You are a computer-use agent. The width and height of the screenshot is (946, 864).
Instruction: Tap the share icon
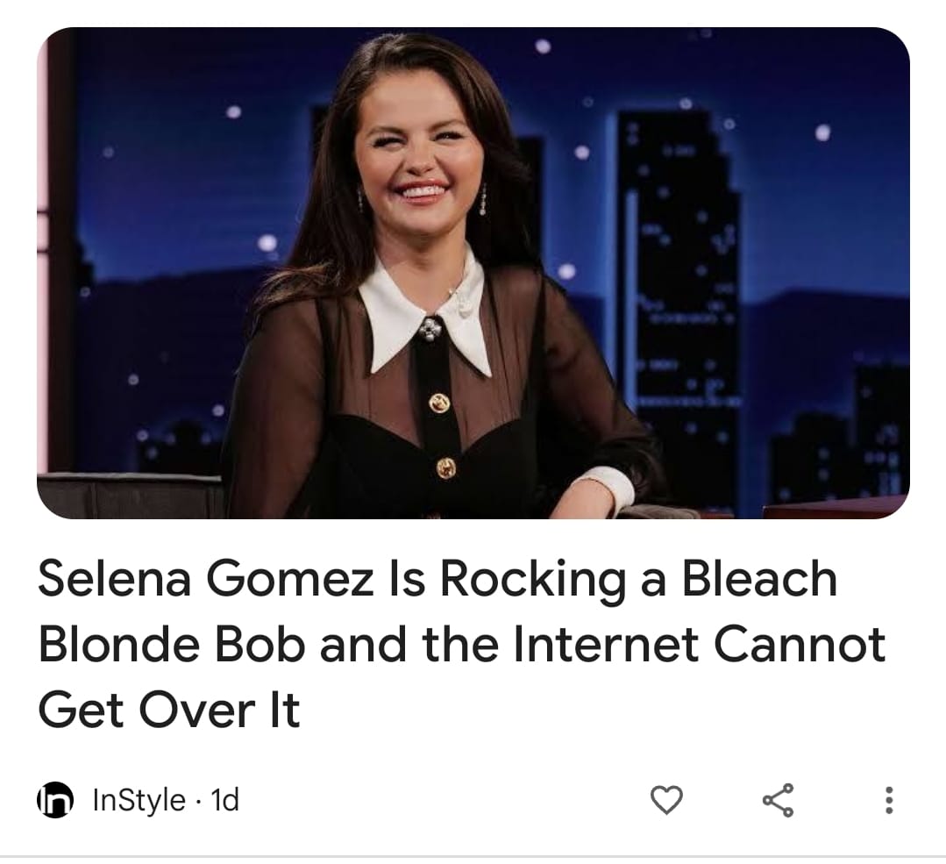pos(778,799)
